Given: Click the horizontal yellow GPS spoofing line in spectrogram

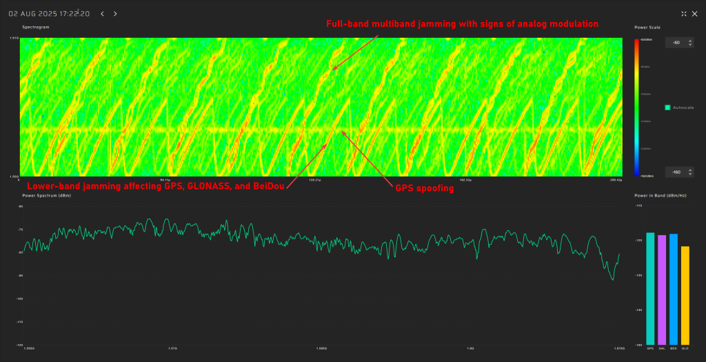Looking at the screenshot, I should (207, 129).
